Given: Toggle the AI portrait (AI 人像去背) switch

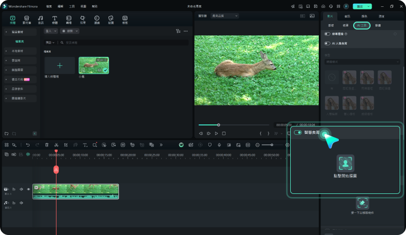Looking at the screenshot, I should [x=327, y=43].
